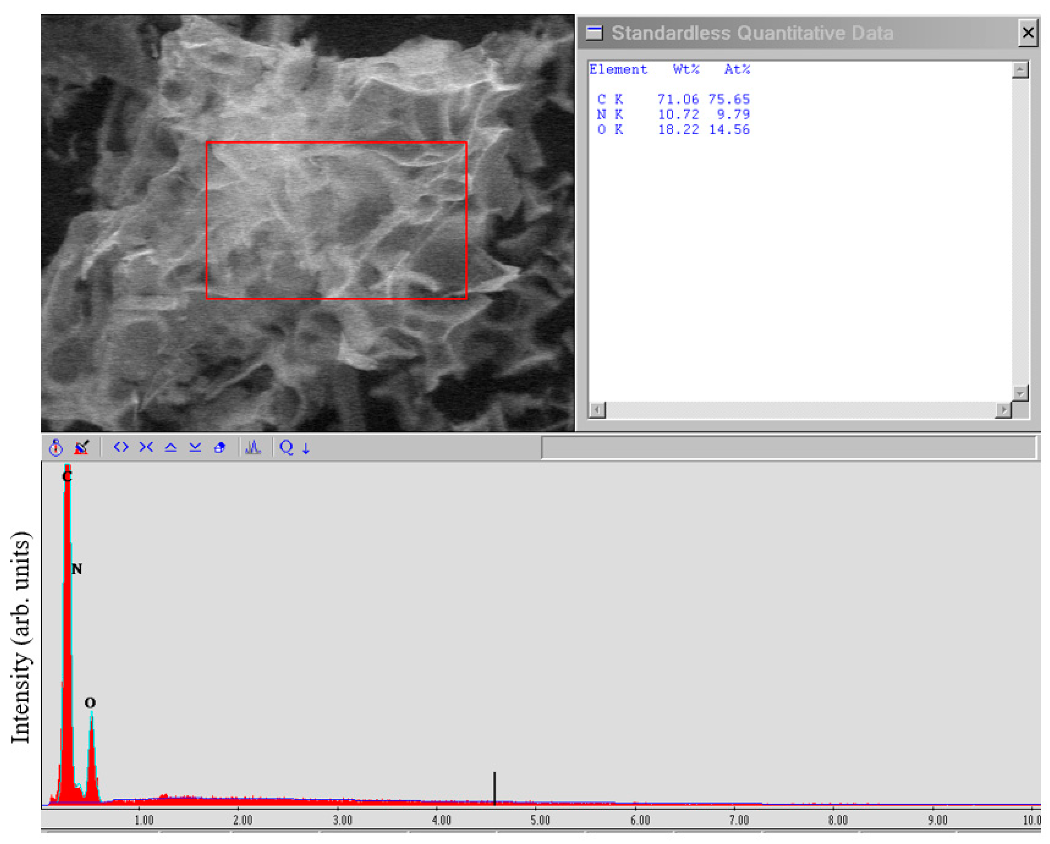Click the Element column header

[618, 70]
